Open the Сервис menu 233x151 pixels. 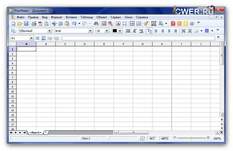pos(116,17)
